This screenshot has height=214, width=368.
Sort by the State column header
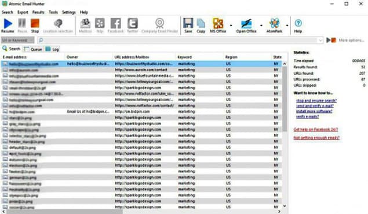(x=277, y=57)
